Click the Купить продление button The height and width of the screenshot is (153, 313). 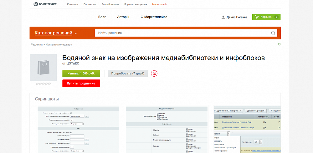(x=81, y=83)
